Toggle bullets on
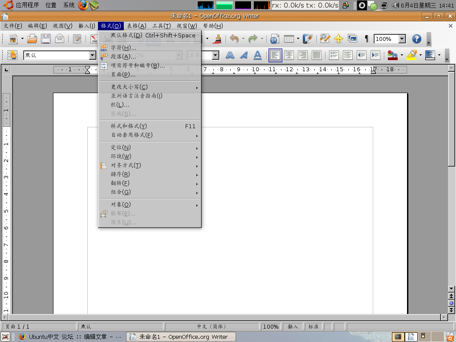 [347, 55]
